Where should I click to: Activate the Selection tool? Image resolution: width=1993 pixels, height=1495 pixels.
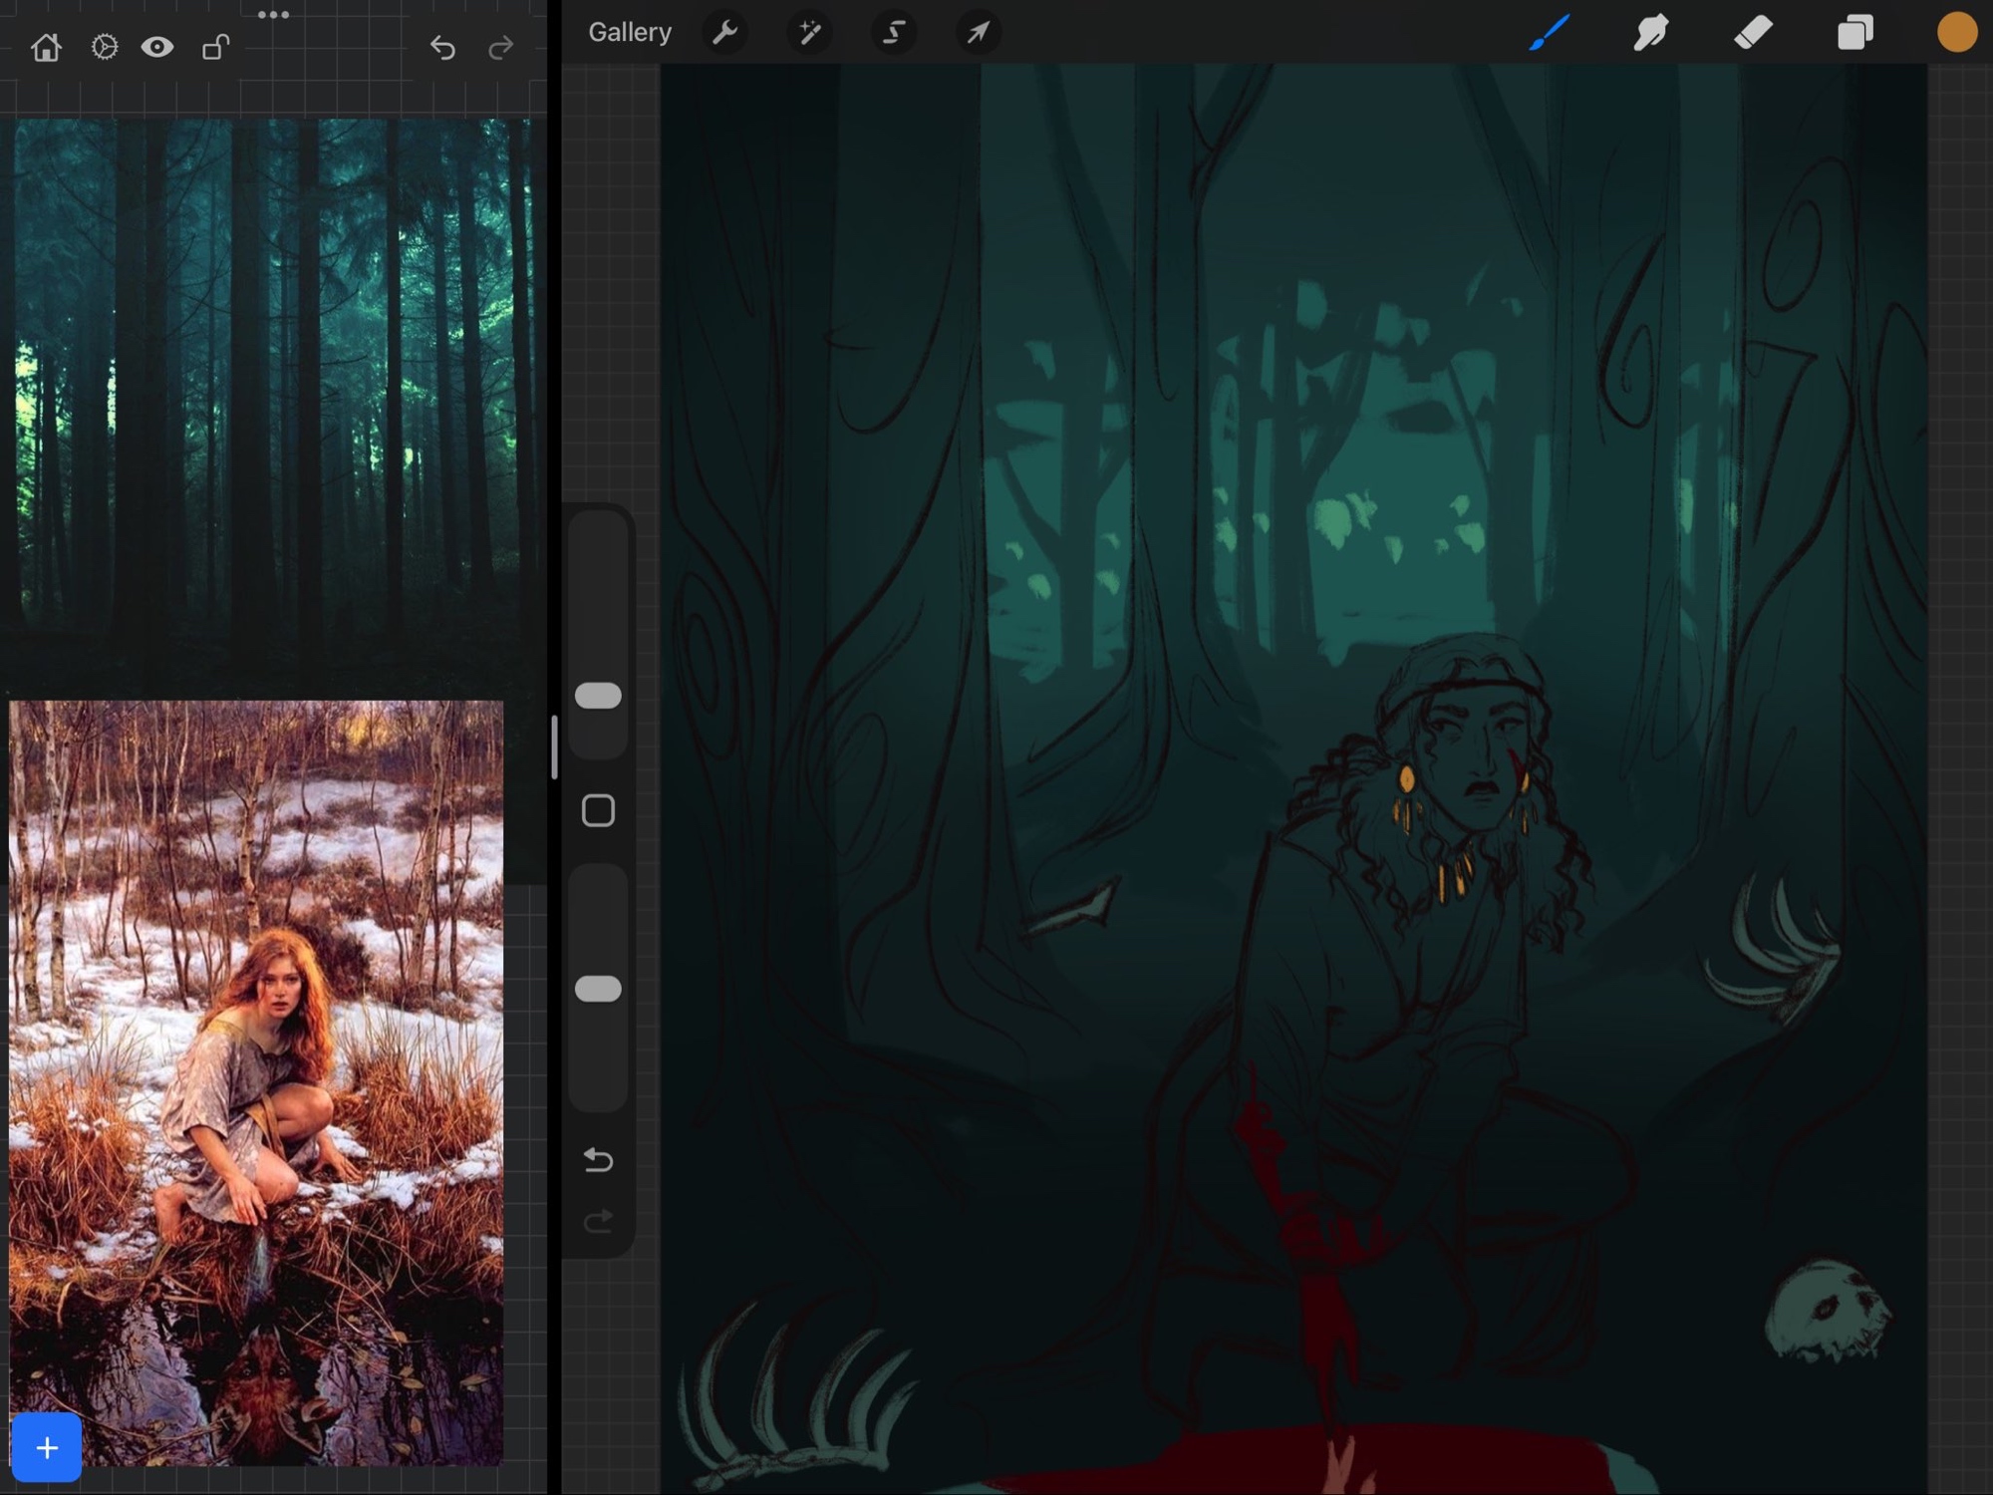(x=894, y=33)
